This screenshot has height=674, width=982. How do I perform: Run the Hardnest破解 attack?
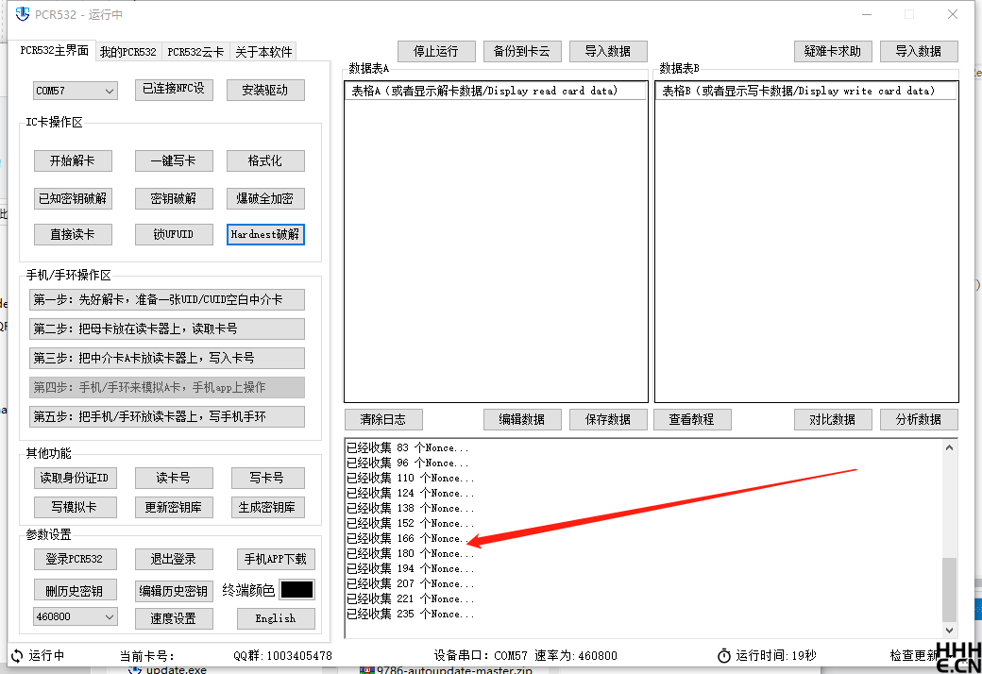click(265, 234)
